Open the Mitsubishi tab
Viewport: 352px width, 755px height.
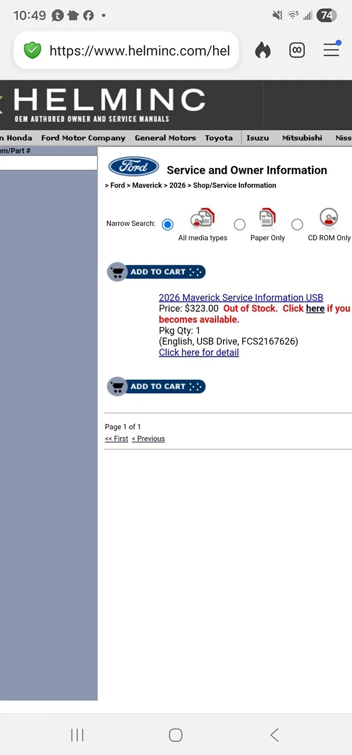(x=302, y=138)
